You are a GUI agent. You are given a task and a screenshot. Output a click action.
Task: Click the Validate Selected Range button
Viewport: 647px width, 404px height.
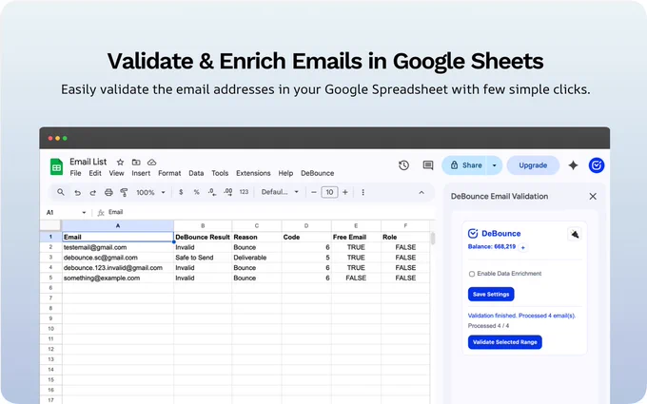coord(504,342)
